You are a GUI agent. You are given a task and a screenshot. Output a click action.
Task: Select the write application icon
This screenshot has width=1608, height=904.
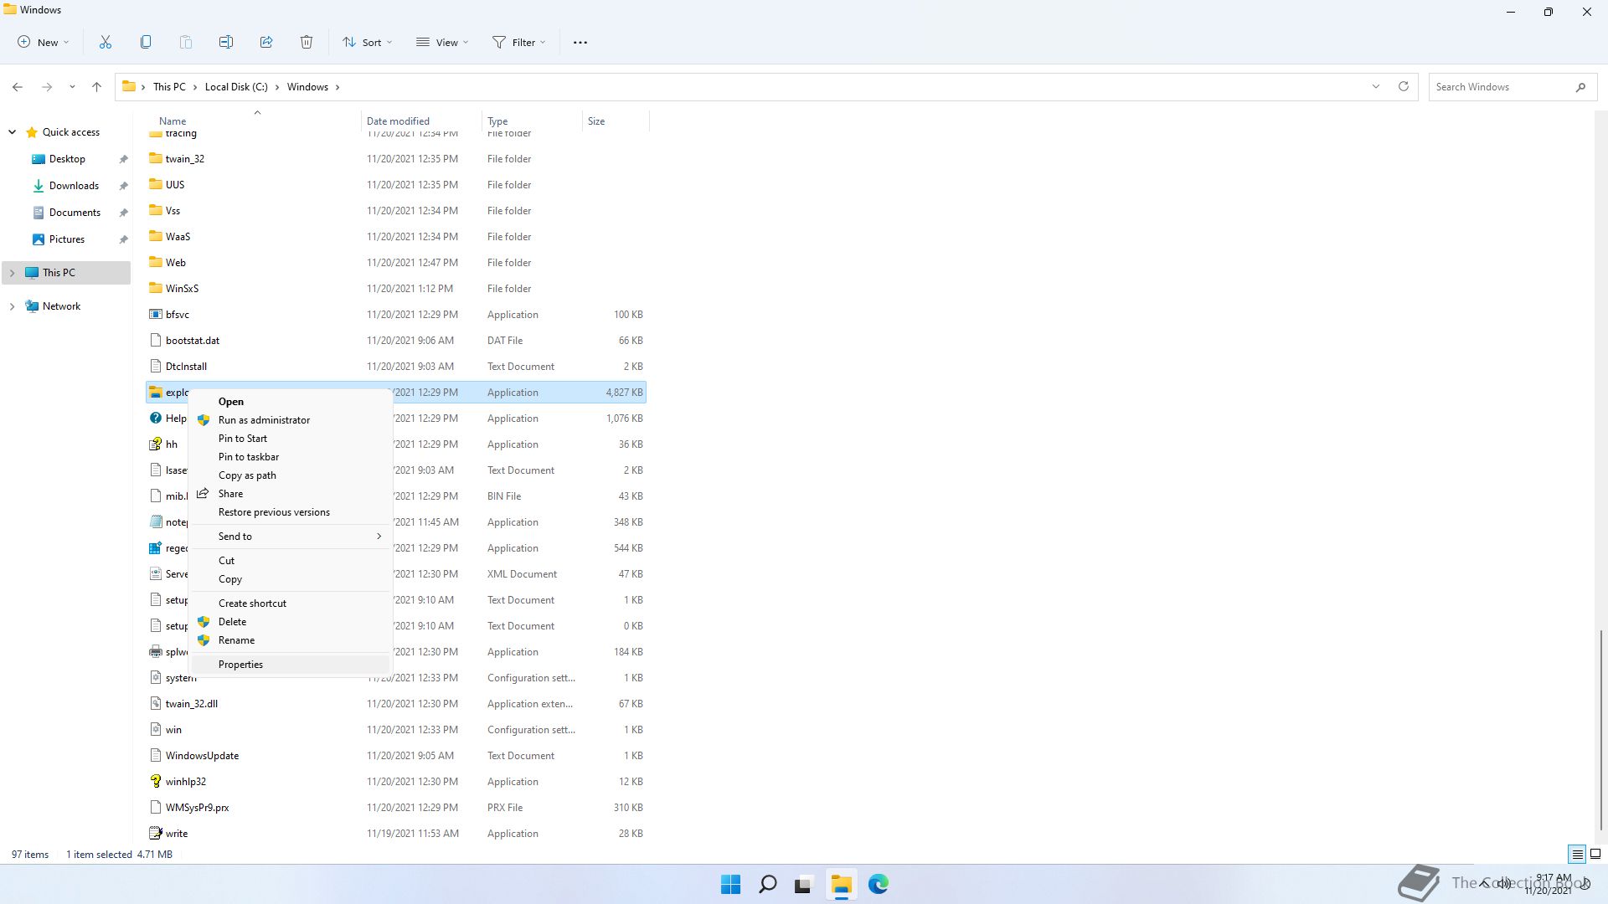click(x=156, y=834)
